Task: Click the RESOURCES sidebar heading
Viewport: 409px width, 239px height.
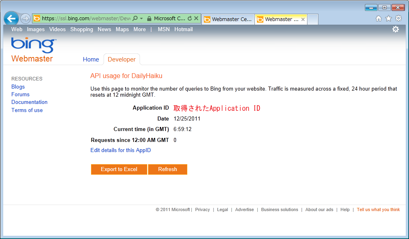Action: (x=27, y=79)
